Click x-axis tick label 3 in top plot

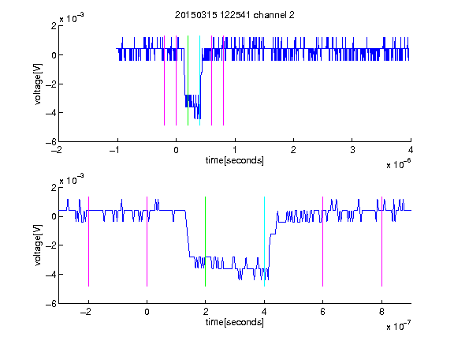[352, 150]
